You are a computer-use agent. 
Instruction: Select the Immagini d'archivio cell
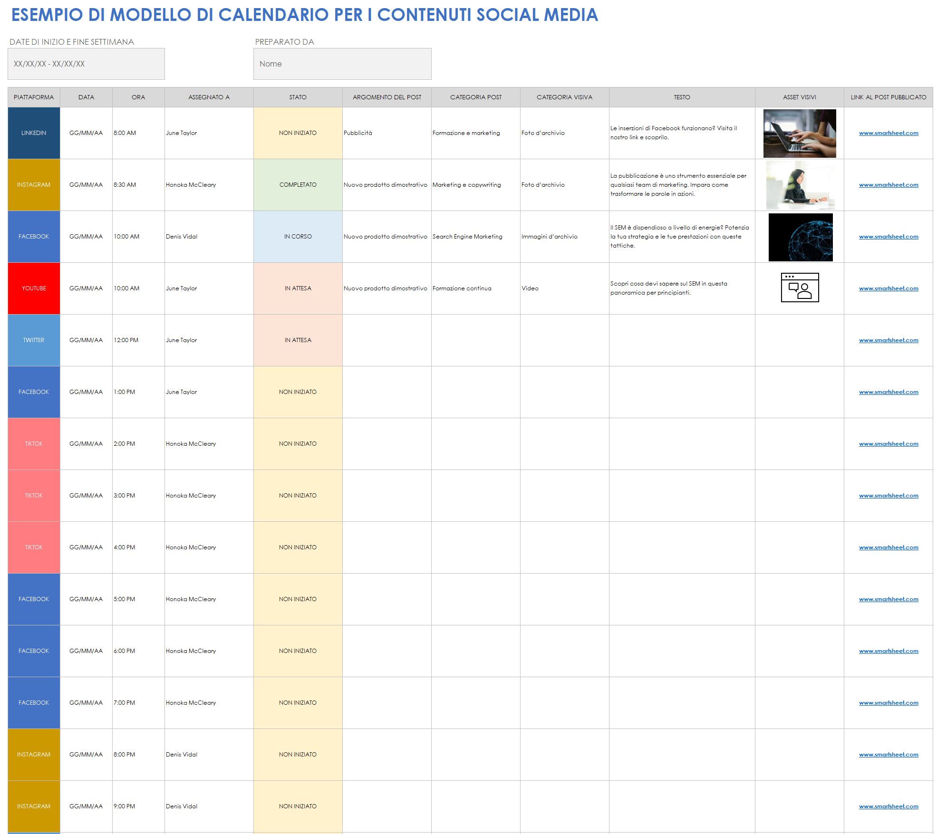564,237
